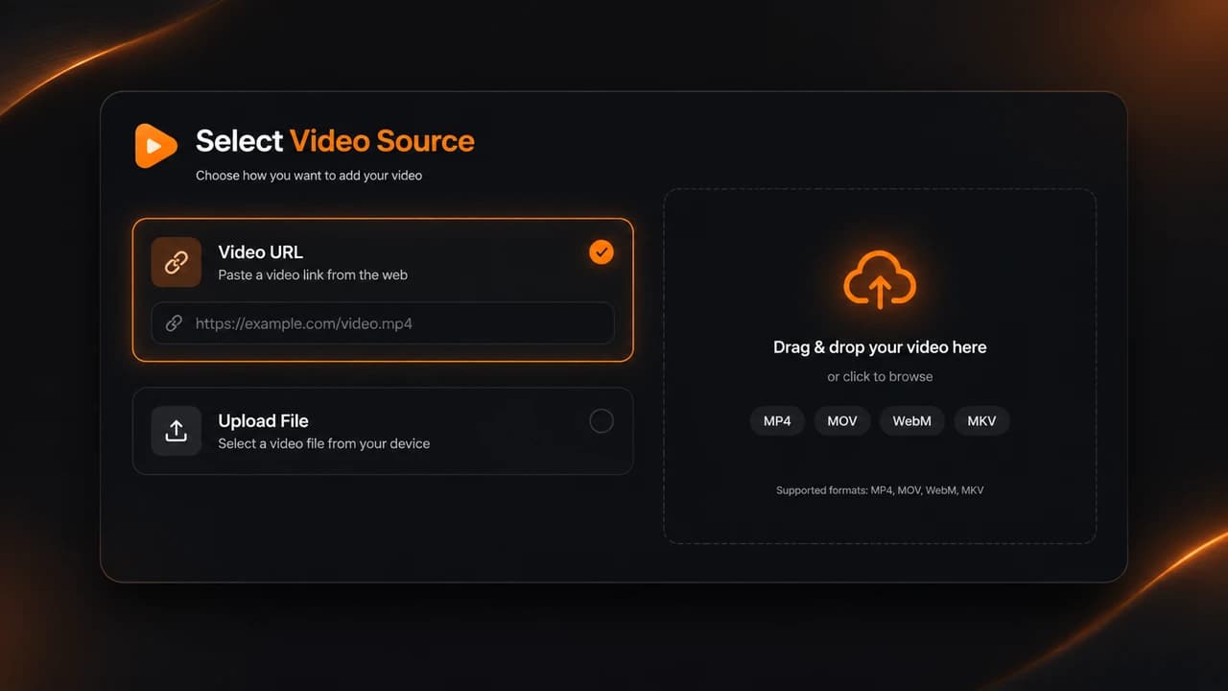Choose the MP4 format chip
The image size is (1228, 691).
coord(777,421)
